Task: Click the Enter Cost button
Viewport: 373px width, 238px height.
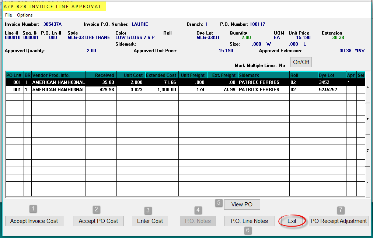Action: pos(150,221)
